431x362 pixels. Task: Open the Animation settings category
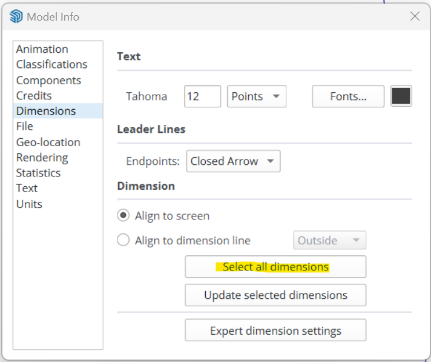42,49
